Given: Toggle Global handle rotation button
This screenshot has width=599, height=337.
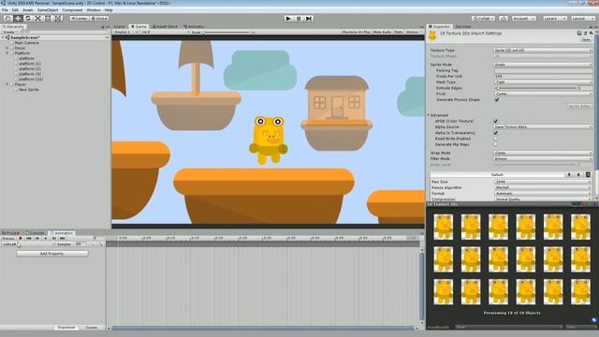Looking at the screenshot, I should pyautogui.click(x=99, y=19).
